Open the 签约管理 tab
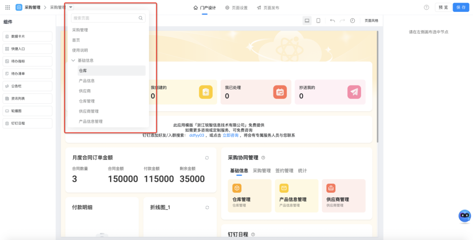 pos(284,171)
